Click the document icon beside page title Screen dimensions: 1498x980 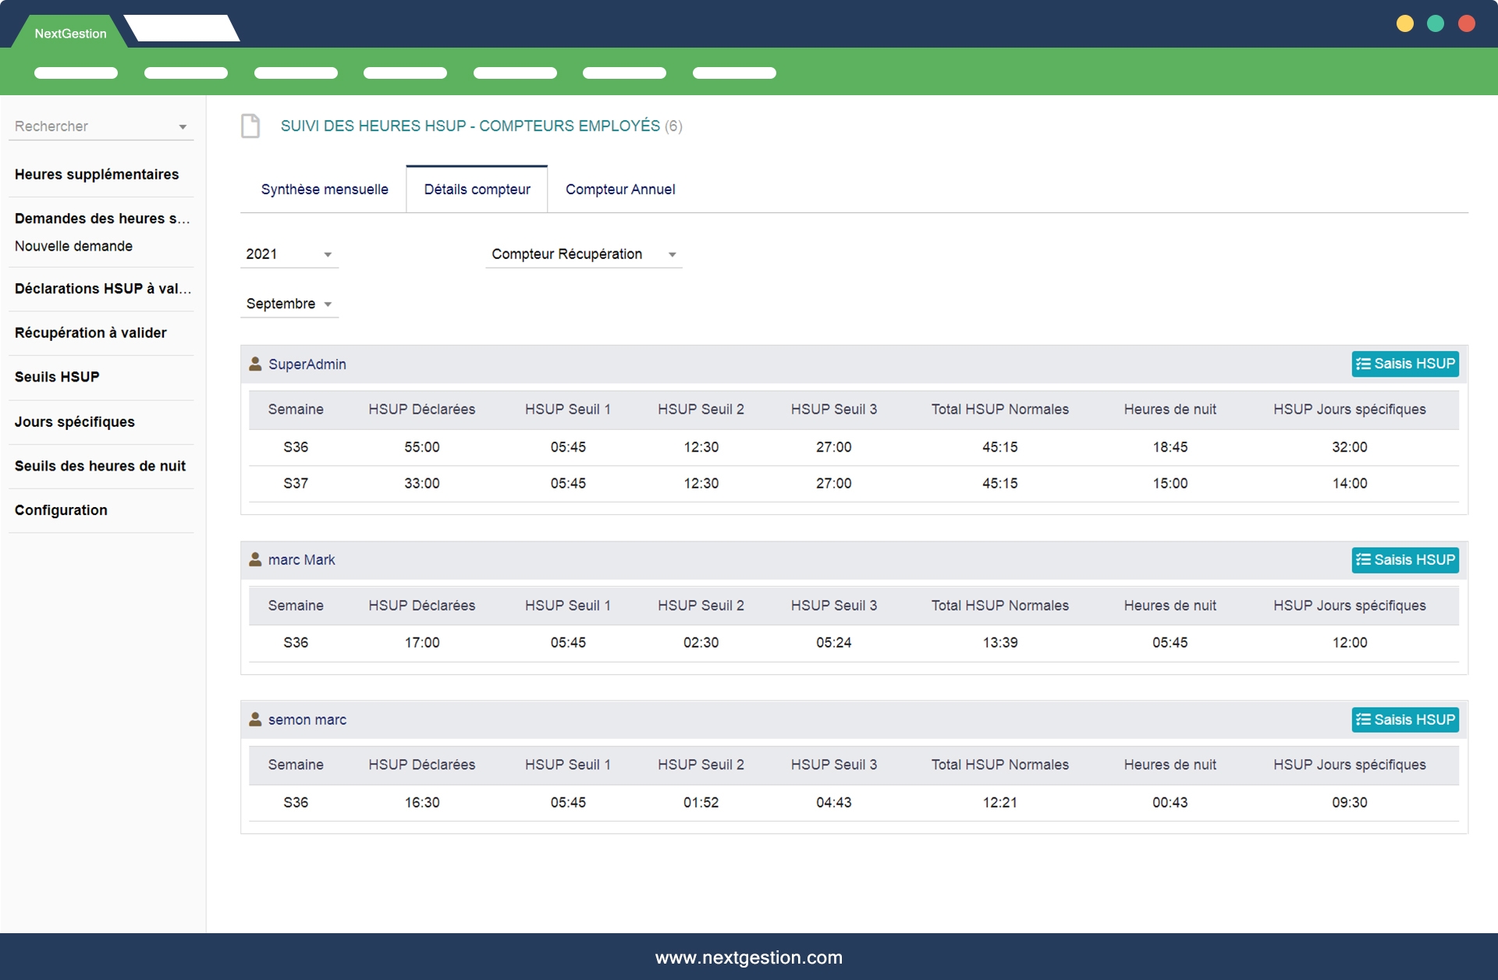[250, 126]
